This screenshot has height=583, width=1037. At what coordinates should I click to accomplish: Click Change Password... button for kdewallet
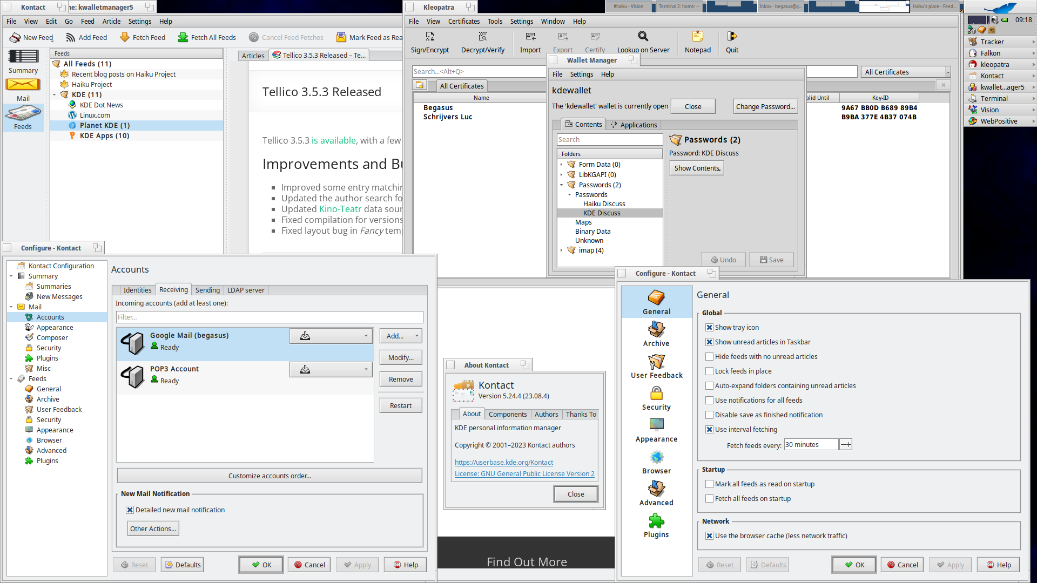pyautogui.click(x=765, y=106)
